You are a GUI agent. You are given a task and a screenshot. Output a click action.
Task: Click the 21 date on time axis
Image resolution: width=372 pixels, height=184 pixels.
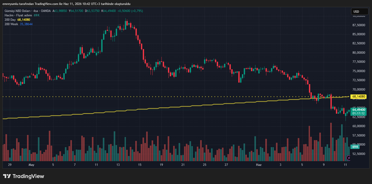[x=183, y=165]
